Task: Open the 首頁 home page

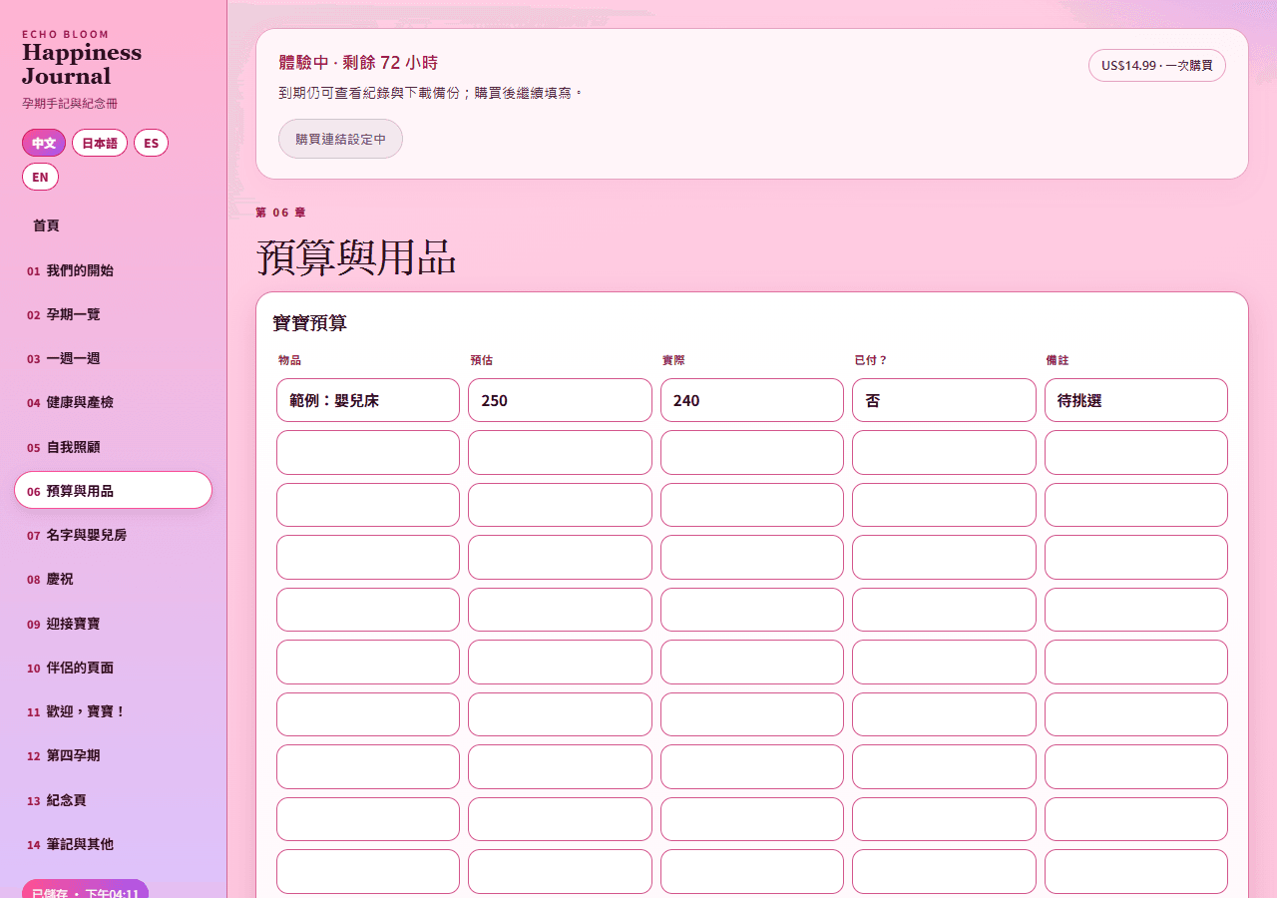Action: point(113,225)
